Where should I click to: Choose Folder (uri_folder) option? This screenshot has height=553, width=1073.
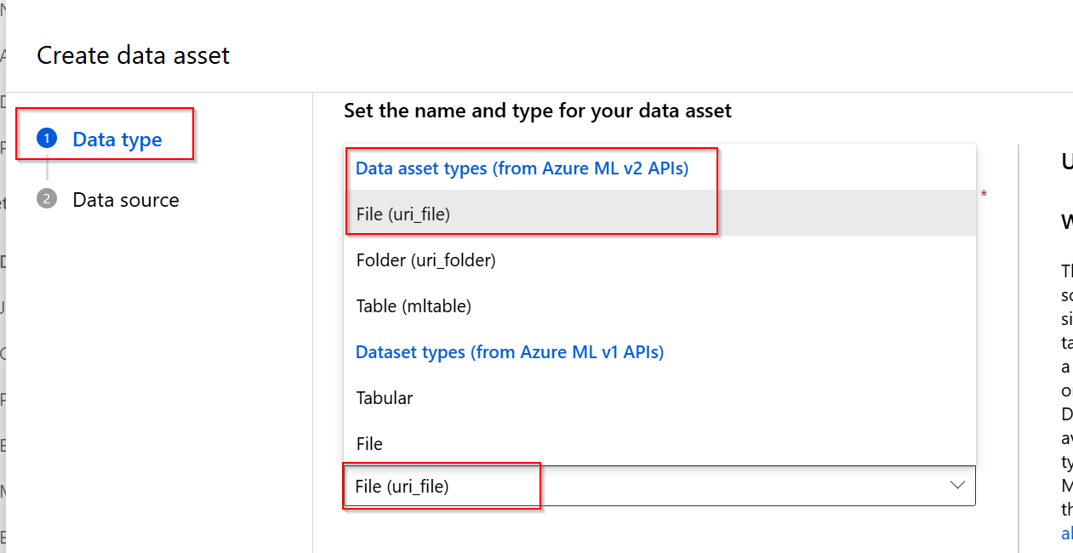pyautogui.click(x=659, y=259)
